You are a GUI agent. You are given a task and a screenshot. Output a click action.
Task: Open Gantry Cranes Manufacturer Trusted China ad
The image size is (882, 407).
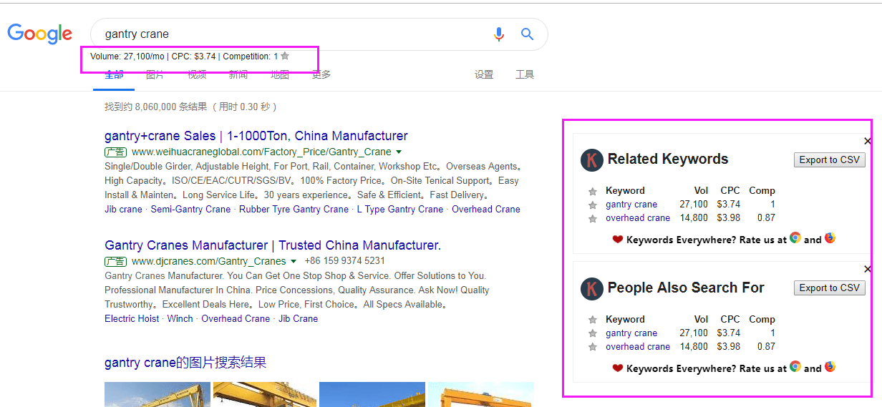click(273, 245)
